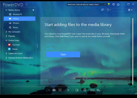Click the three-dot sidebar resize handle

[x=37, y=46]
